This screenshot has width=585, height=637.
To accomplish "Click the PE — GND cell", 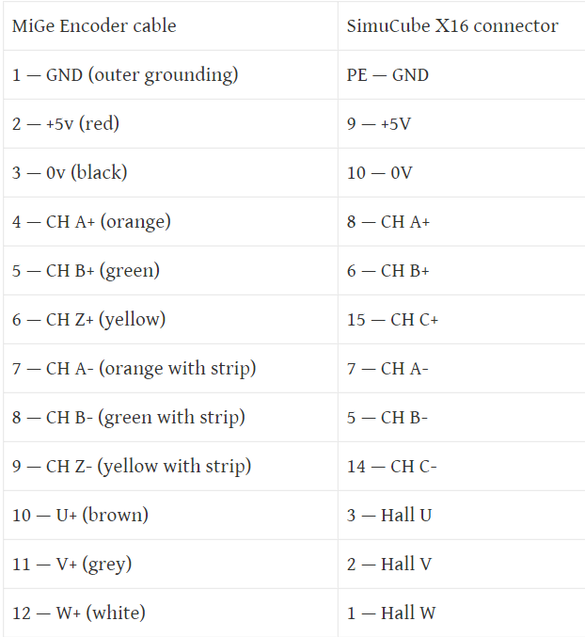I will point(462,75).
